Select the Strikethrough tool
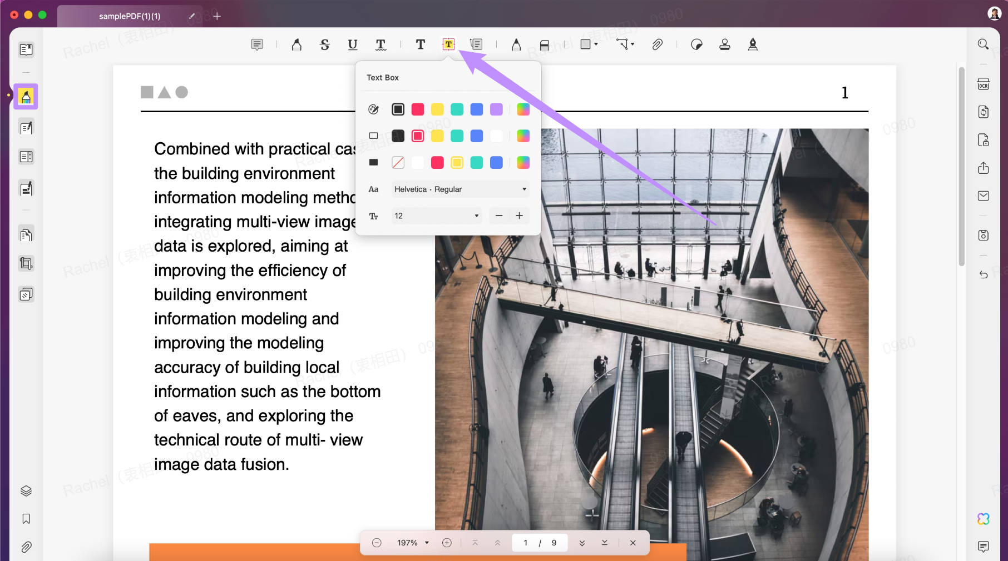 [325, 44]
